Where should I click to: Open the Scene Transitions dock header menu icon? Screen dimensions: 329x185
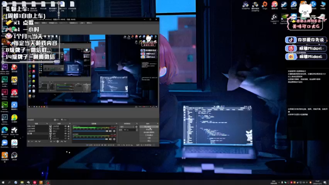[x=137, y=124]
